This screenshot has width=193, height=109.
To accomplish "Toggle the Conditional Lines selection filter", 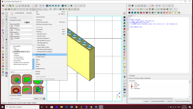I will [49, 69].
